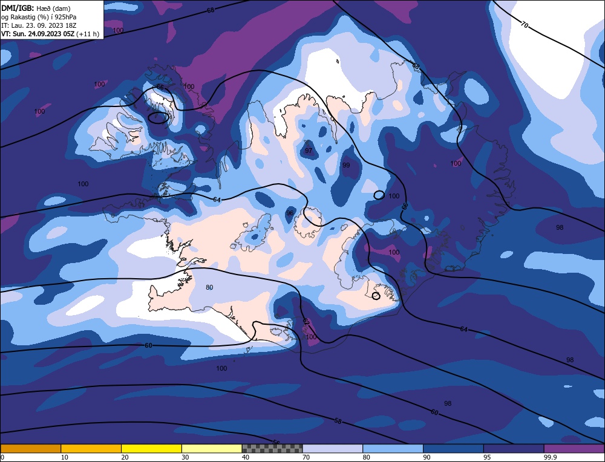605x462 pixels.
Task: Click the medium blue 90–95 legend swatch
Action: [454, 448]
